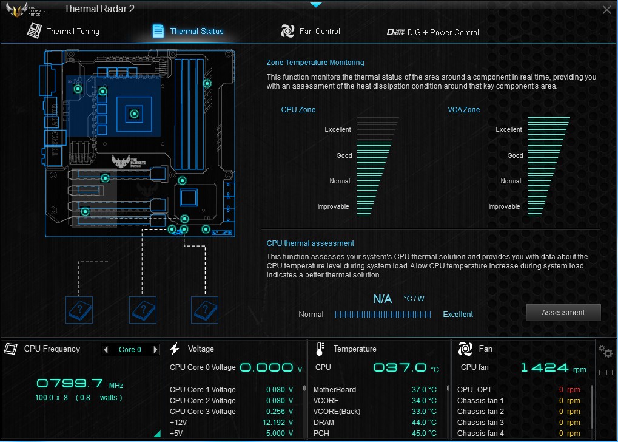Click the 'CPU thermal assessment' heading

[x=310, y=243]
